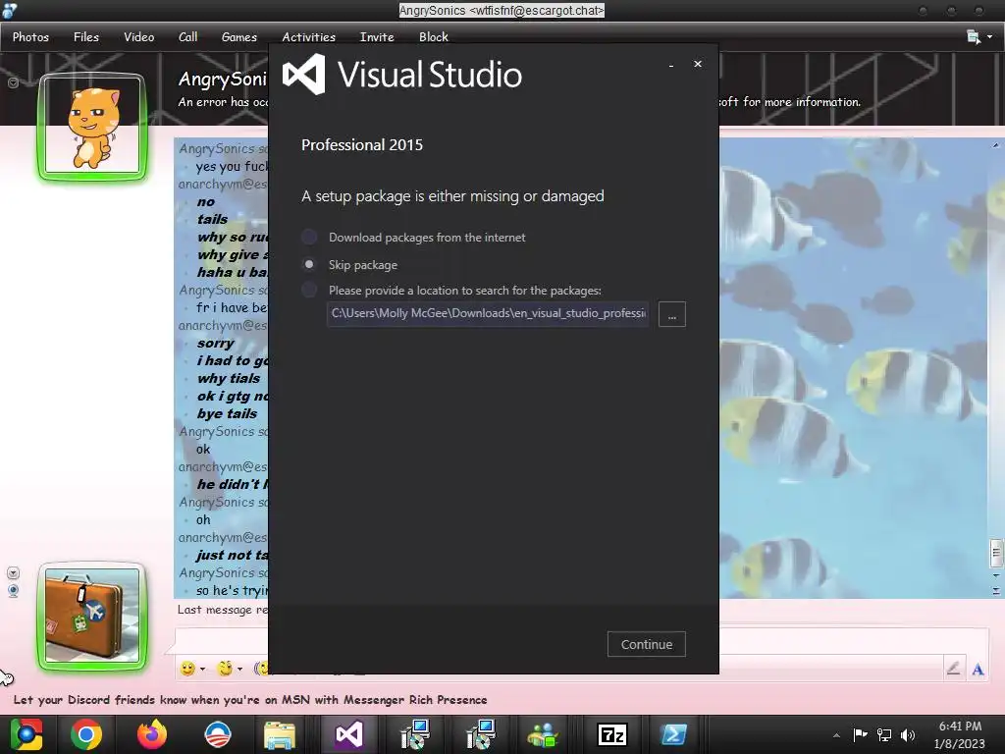This screenshot has height=754, width=1005.
Task: Open 7-Zip from taskbar
Action: [611, 734]
